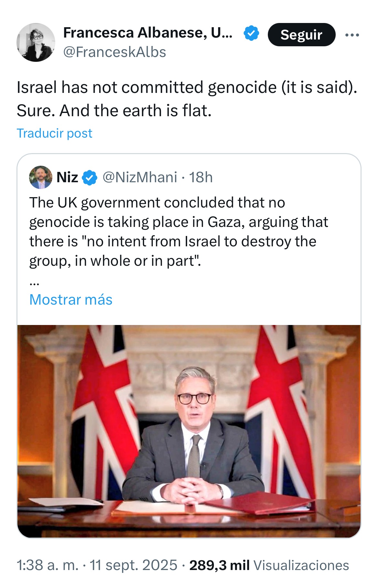Click Francesca Albanese's blue verified badge
This screenshot has width=378, height=582.
[251, 33]
